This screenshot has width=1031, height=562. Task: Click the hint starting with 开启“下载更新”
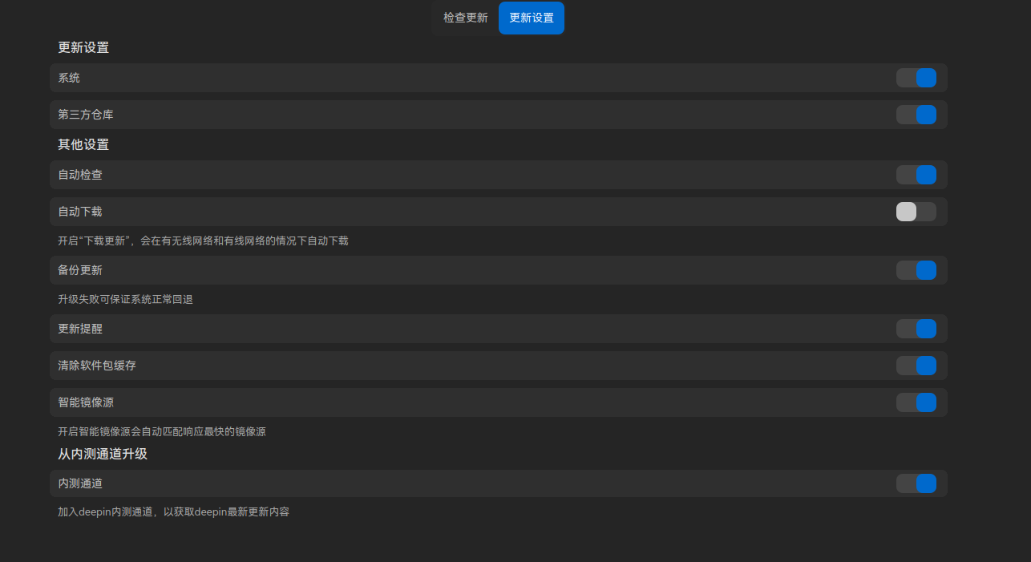tap(203, 241)
